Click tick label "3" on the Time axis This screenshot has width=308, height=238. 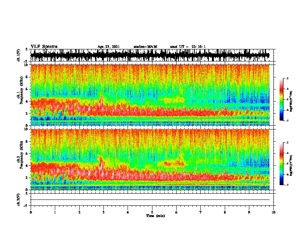pyautogui.click(x=103, y=212)
